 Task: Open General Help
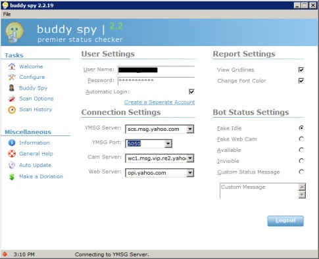point(36,154)
